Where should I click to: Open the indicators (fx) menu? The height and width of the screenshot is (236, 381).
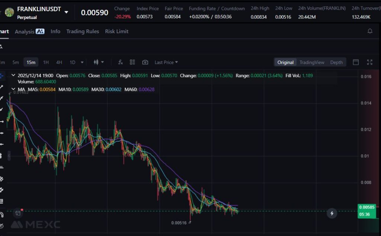120,62
